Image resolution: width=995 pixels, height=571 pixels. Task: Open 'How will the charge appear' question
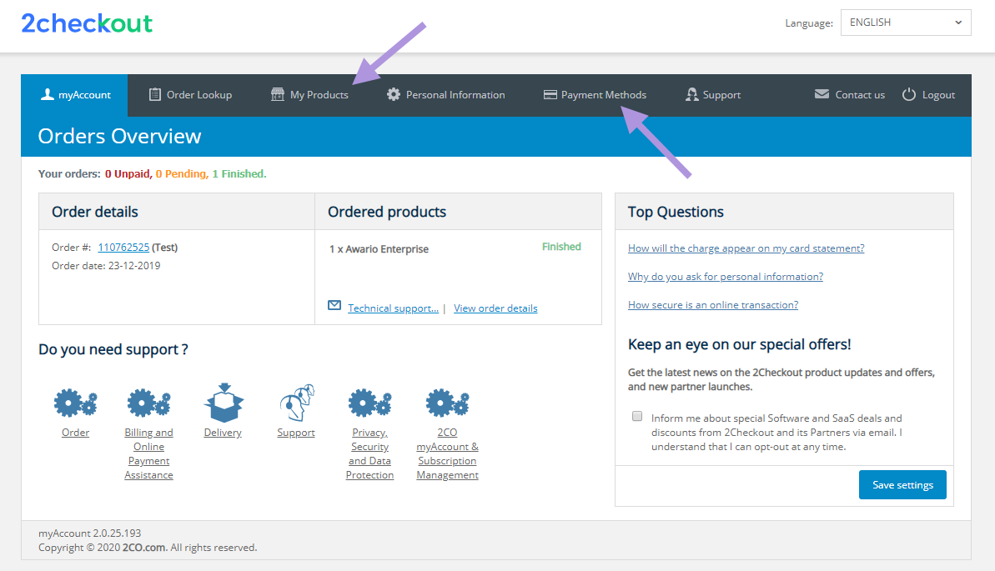click(x=746, y=248)
